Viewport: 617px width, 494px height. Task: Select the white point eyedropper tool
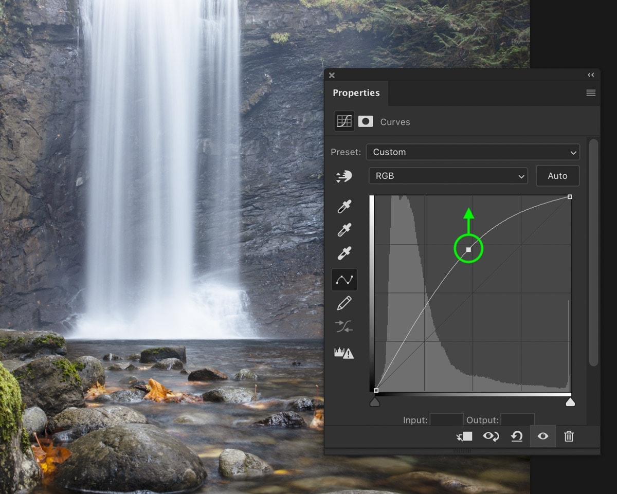[x=344, y=253]
